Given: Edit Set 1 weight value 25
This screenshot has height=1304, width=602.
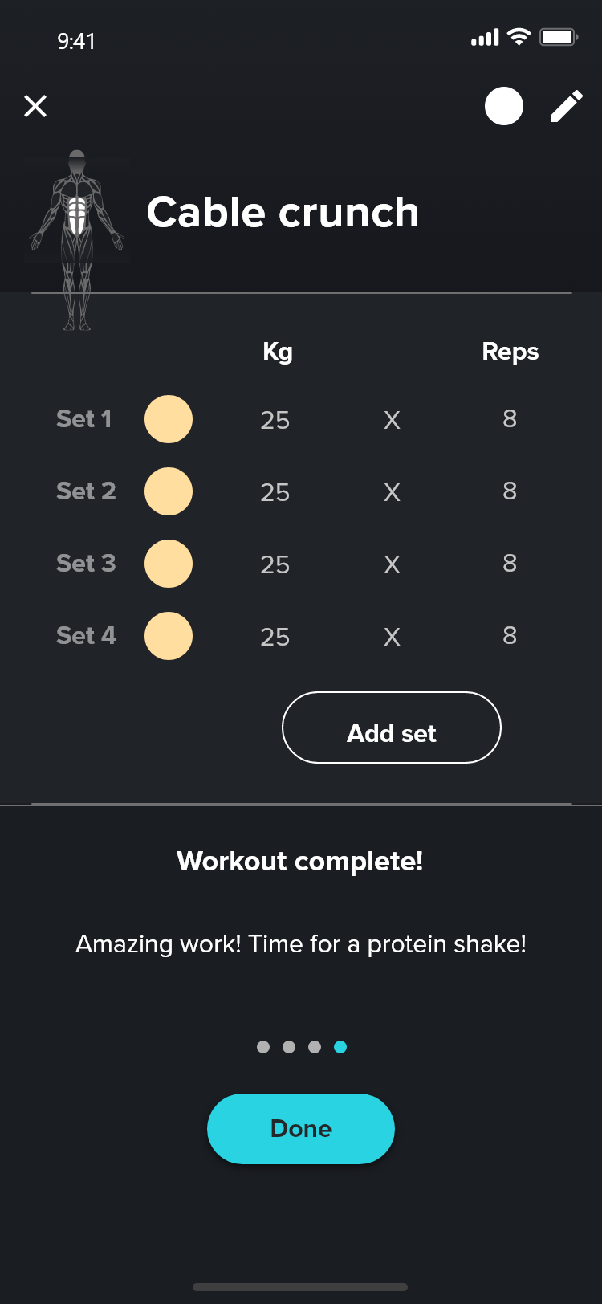Looking at the screenshot, I should [275, 420].
